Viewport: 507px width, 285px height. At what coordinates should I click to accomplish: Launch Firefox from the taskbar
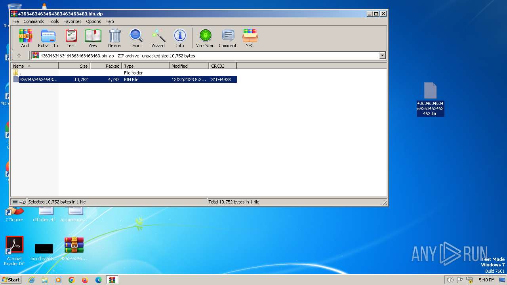[85, 280]
